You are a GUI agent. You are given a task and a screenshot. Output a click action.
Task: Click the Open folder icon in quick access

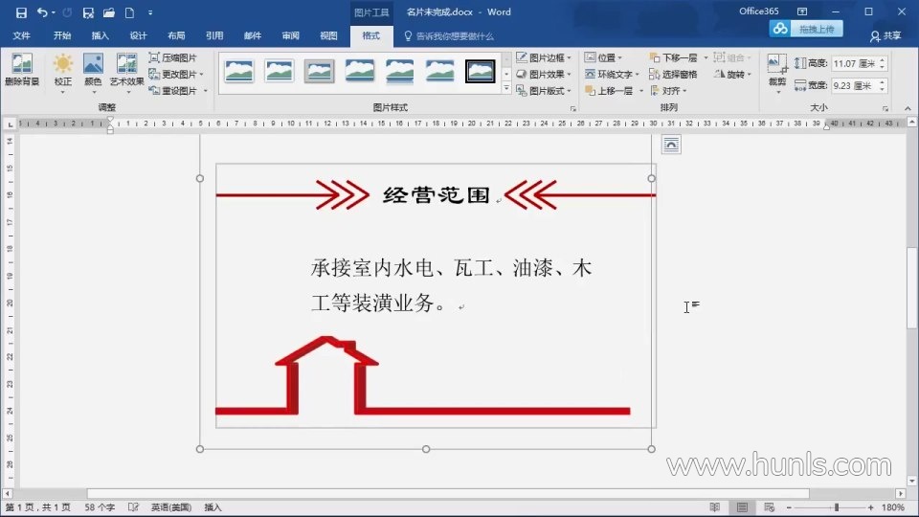(x=109, y=12)
